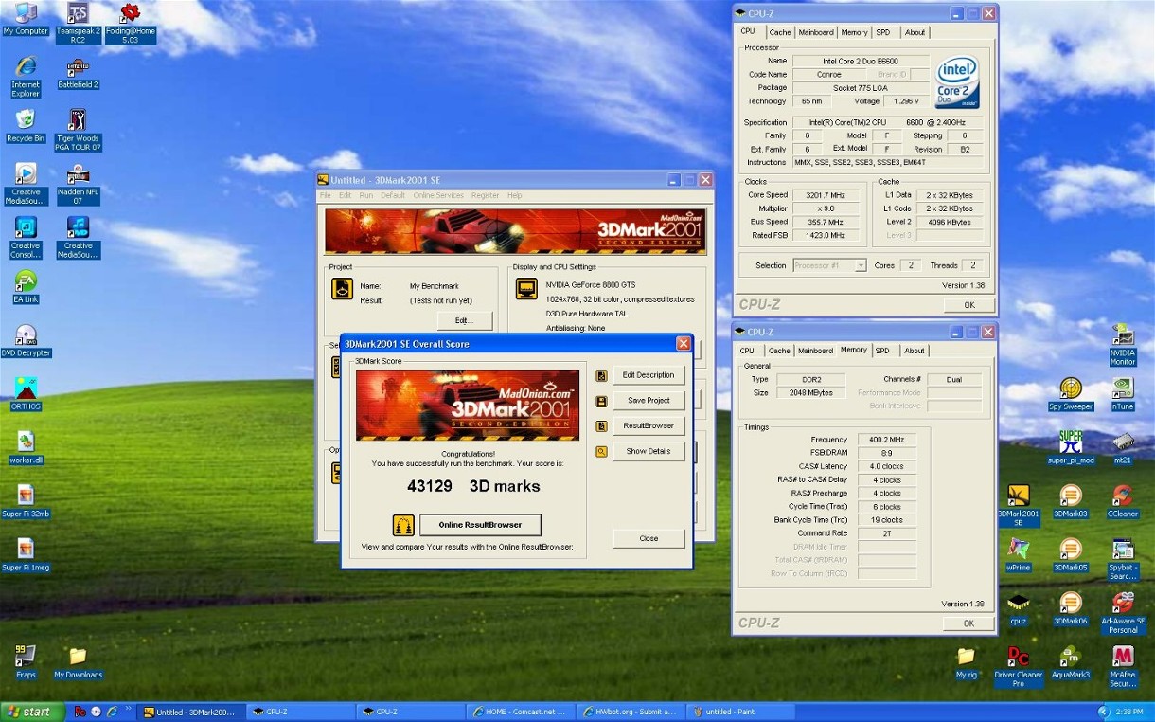Open the ORTHOS desktop icon
This screenshot has width=1155, height=722.
(26, 393)
